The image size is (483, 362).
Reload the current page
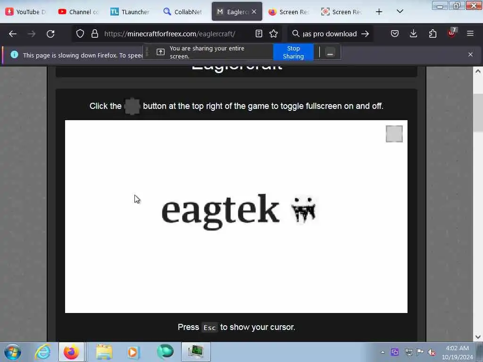tap(50, 34)
